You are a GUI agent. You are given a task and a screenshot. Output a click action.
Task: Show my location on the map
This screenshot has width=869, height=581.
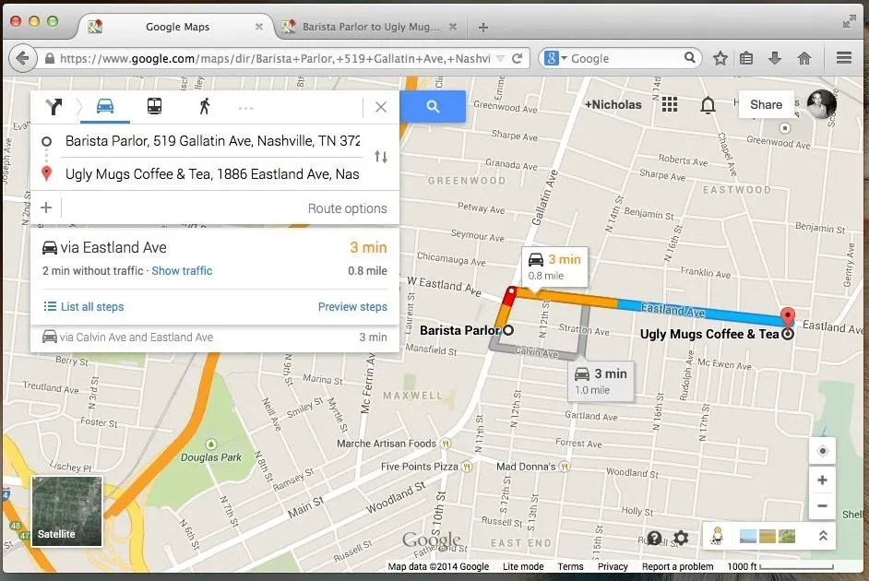click(823, 451)
